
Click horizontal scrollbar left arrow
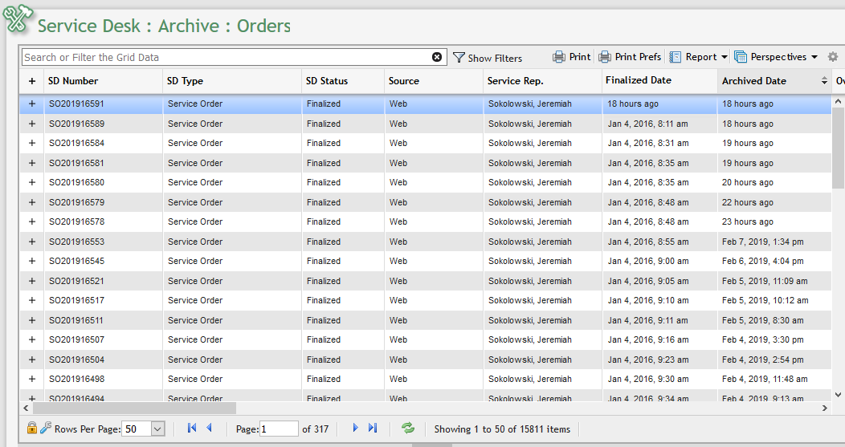(x=26, y=408)
